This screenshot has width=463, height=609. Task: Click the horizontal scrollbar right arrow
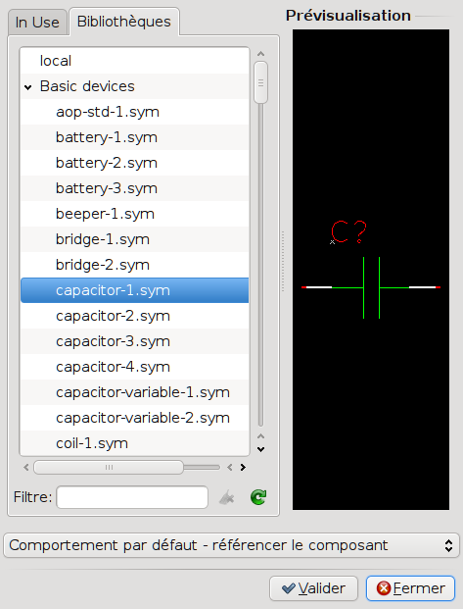tap(243, 467)
